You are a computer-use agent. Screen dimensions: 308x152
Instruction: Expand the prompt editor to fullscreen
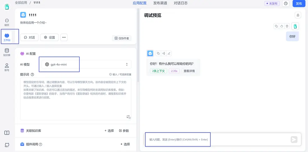(128, 117)
